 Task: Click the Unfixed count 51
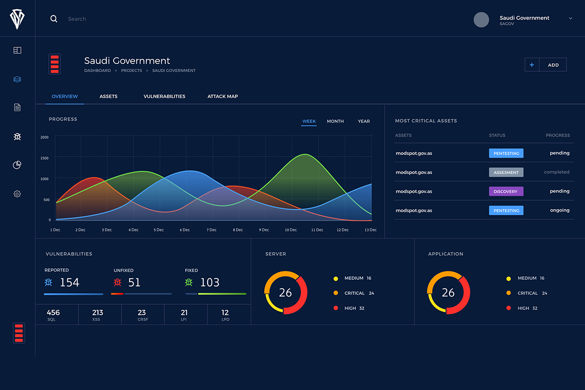(134, 282)
